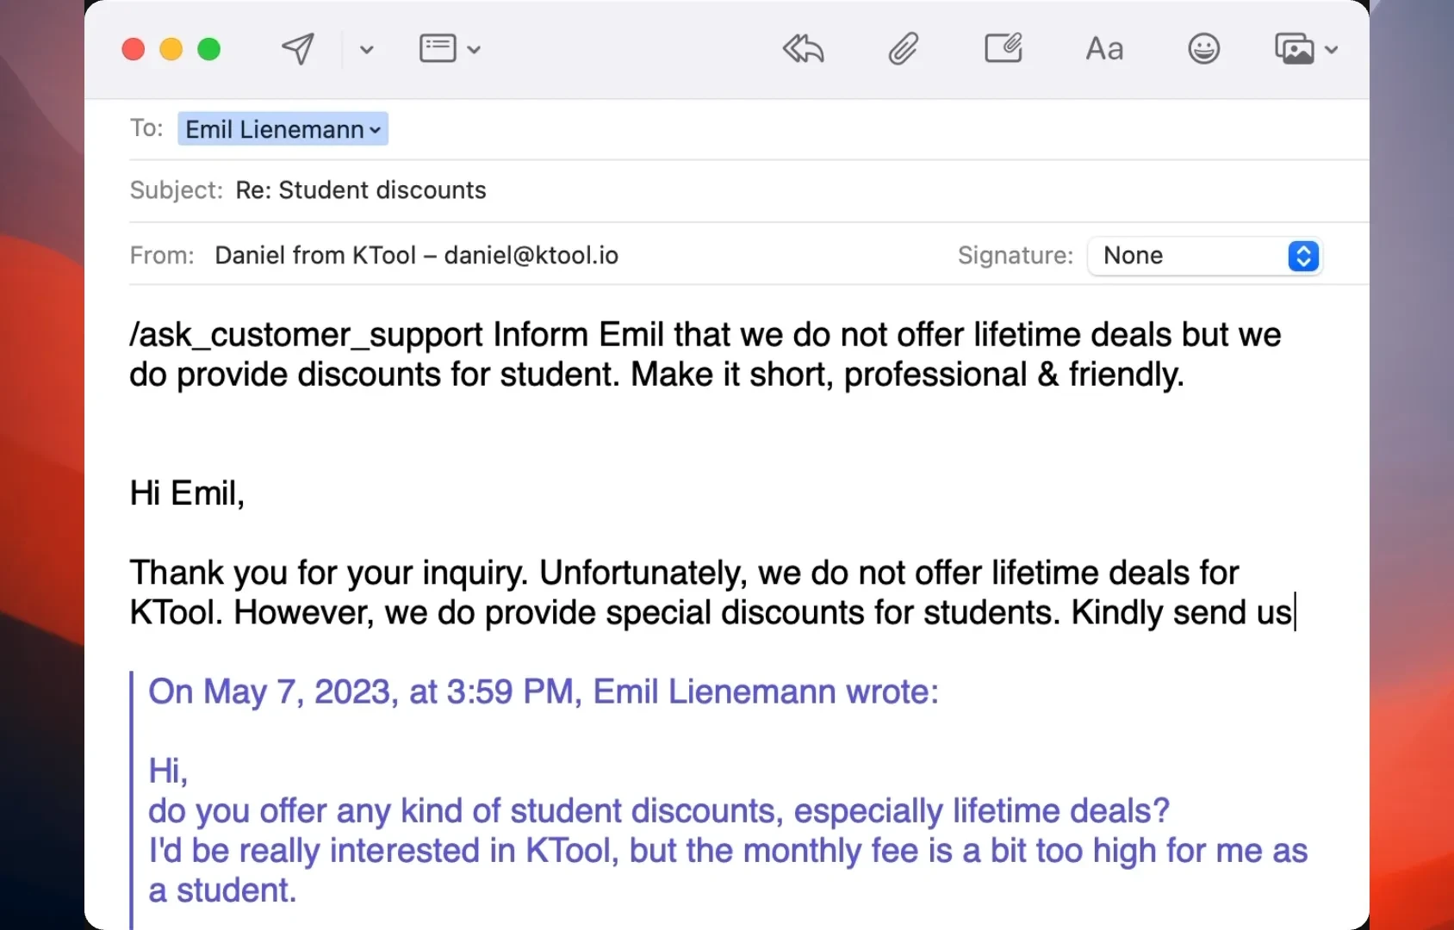
Task: Expand the photo browser dropdown chevron
Action: [x=1332, y=50]
